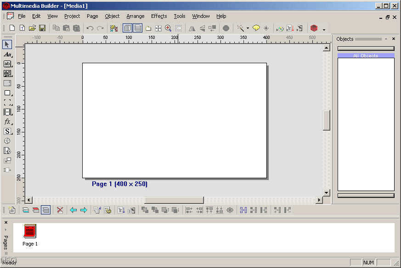The image size is (401, 268).
Task: Select the Pointer tool in the left toolbar
Action: tap(7, 44)
